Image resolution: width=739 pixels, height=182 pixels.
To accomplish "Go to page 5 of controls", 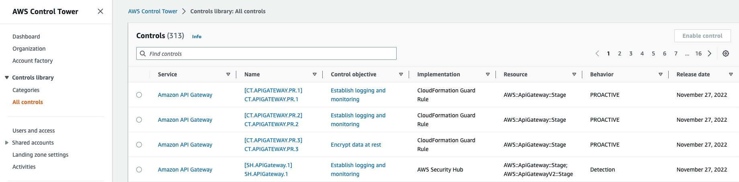I will (x=653, y=53).
